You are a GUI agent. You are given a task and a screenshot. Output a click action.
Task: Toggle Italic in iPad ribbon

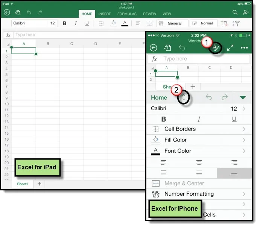click(76, 23)
